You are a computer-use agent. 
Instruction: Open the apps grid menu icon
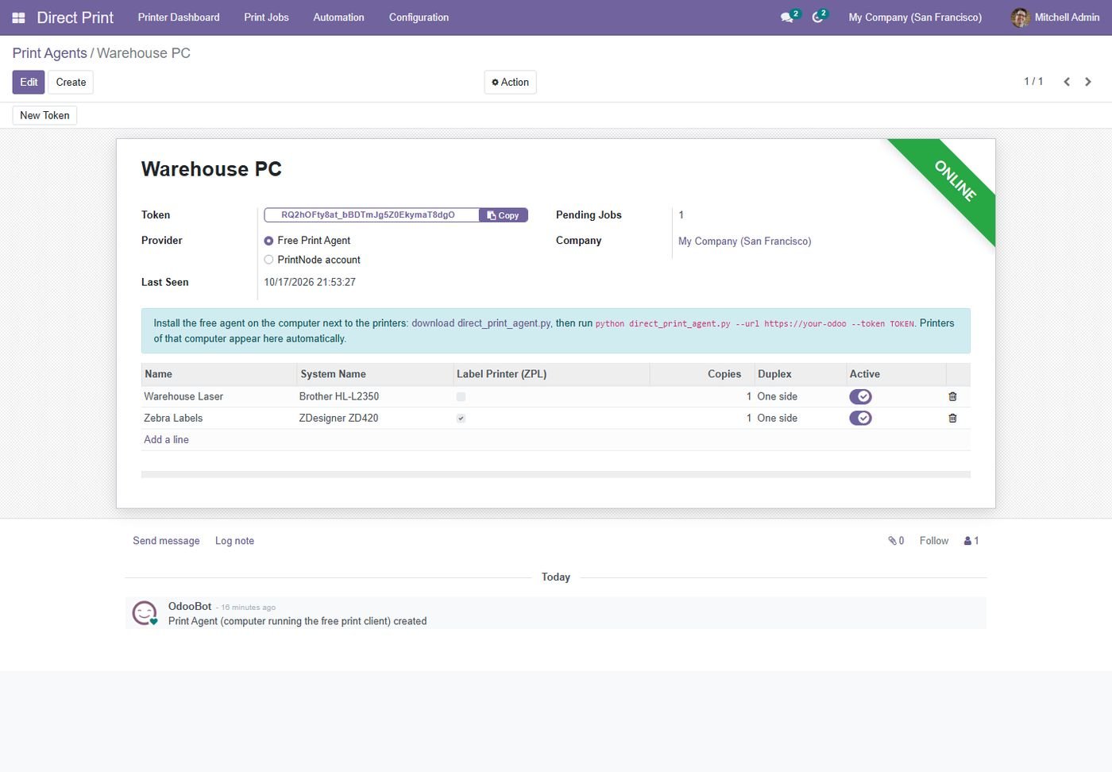click(x=18, y=17)
